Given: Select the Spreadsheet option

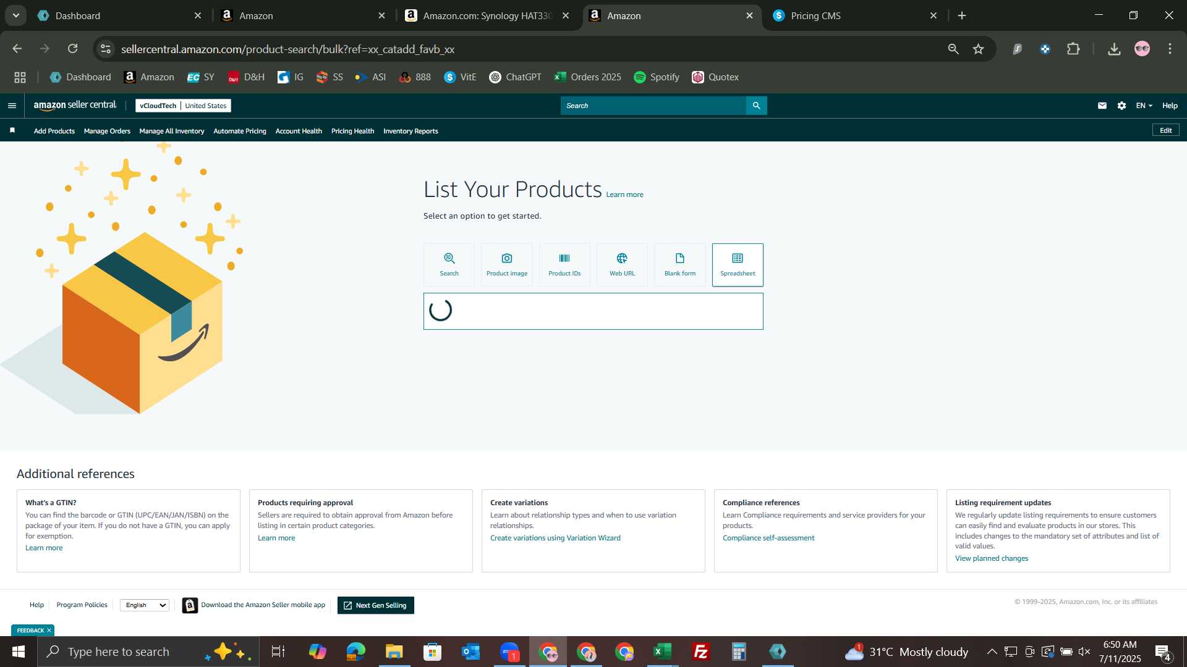Looking at the screenshot, I should 738,264.
